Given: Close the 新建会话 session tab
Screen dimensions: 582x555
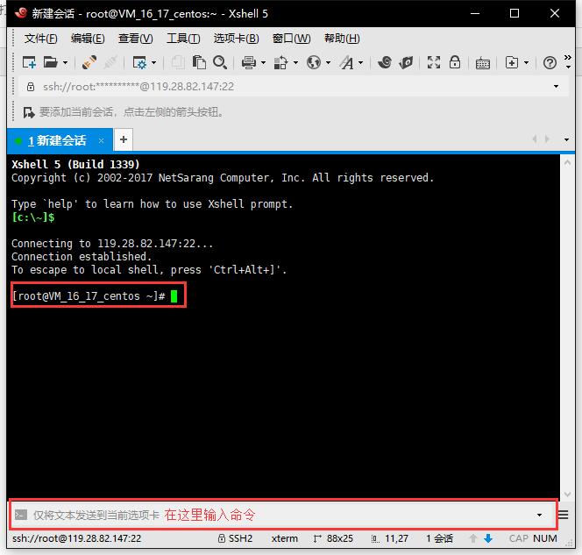Looking at the screenshot, I should 102,140.
